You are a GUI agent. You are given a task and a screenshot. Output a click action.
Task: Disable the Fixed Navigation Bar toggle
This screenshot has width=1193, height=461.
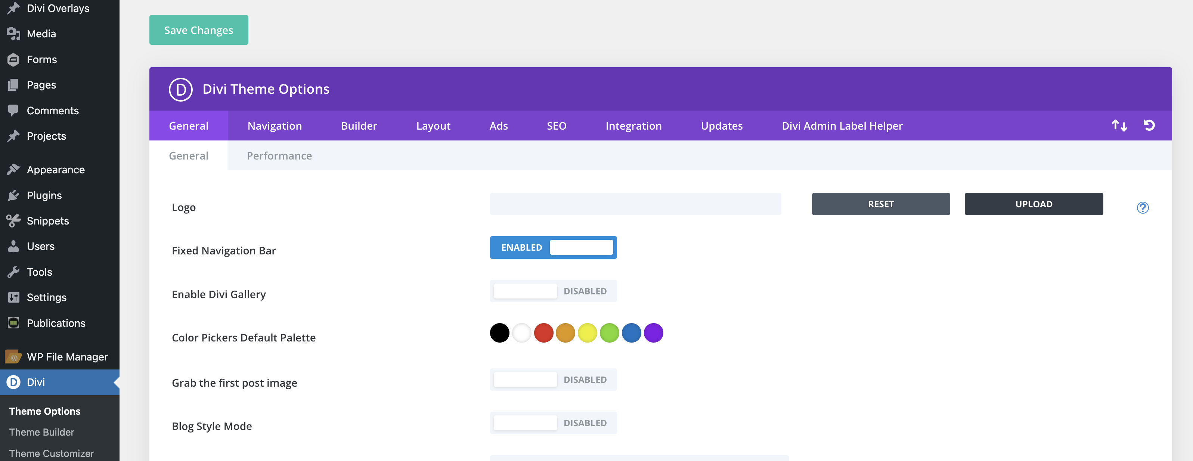click(x=553, y=247)
